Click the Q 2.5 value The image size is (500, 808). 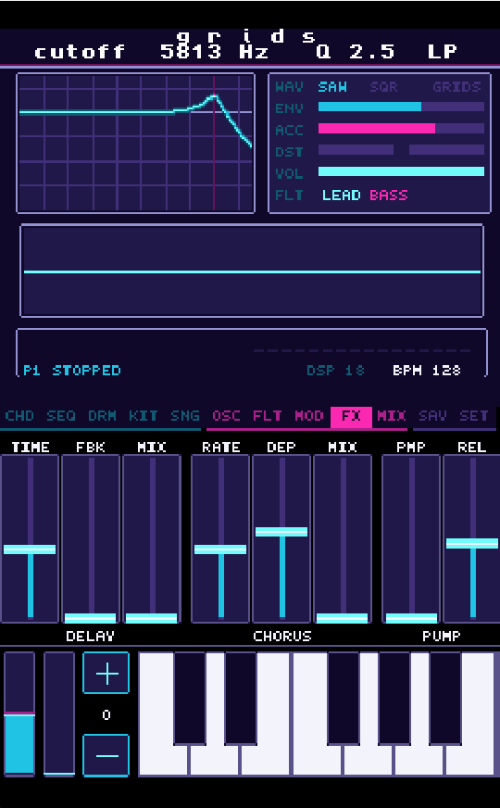point(356,52)
